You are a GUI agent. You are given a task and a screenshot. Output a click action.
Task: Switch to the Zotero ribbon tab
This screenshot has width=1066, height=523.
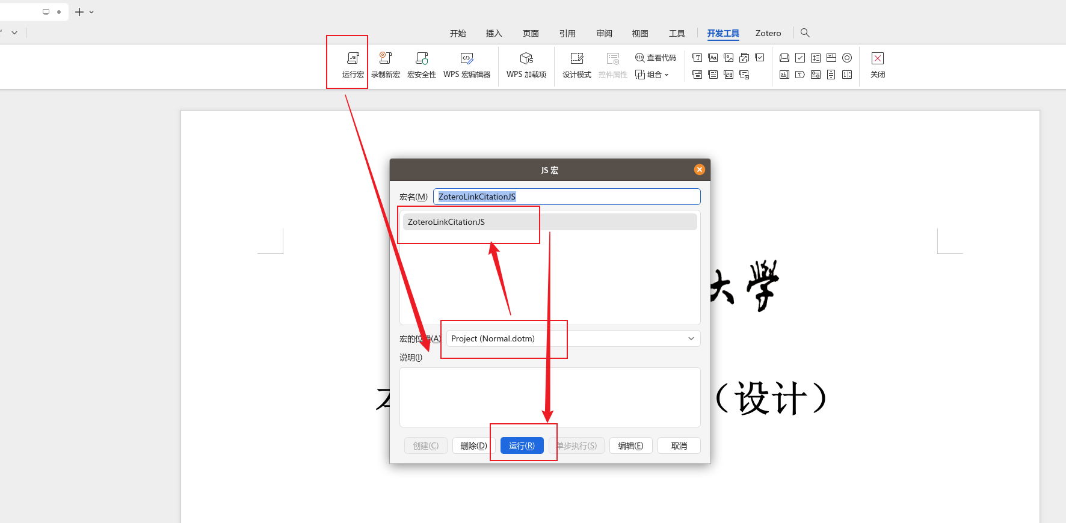[x=768, y=34]
